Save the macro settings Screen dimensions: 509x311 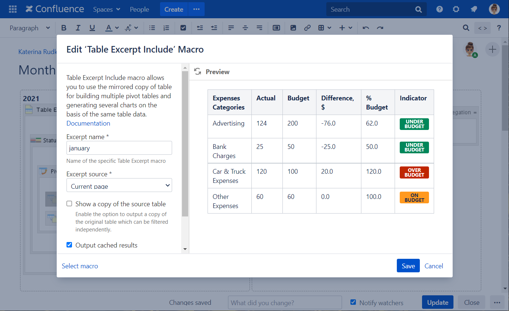[408, 266]
